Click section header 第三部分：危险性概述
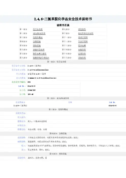The width and height of the screenshot is (126, 178). point(58,110)
